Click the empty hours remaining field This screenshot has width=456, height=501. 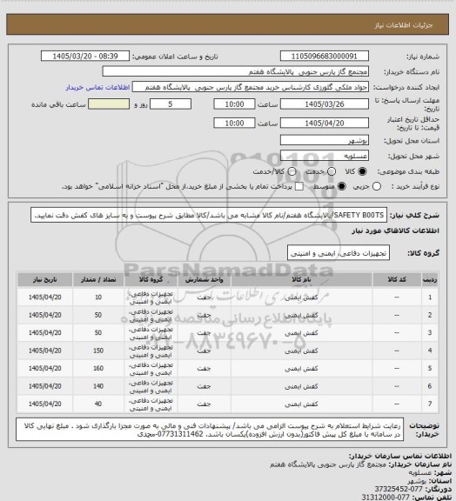coord(109,104)
